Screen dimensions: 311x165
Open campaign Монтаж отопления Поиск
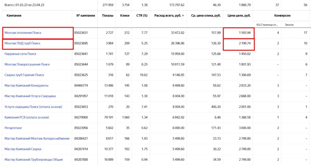tap(23, 33)
